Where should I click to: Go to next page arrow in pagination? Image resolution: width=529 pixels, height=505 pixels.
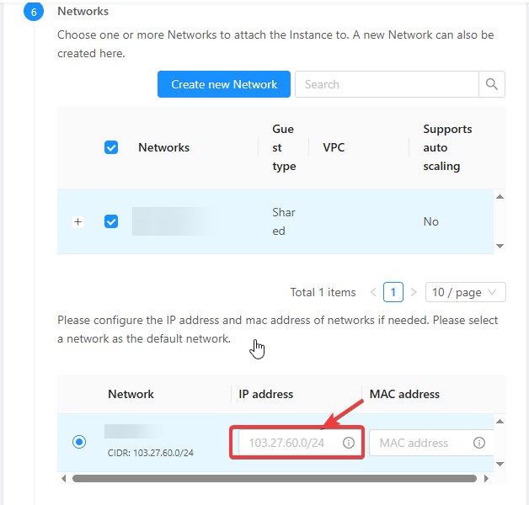click(414, 292)
